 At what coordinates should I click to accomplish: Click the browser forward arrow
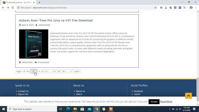tap(8, 7)
